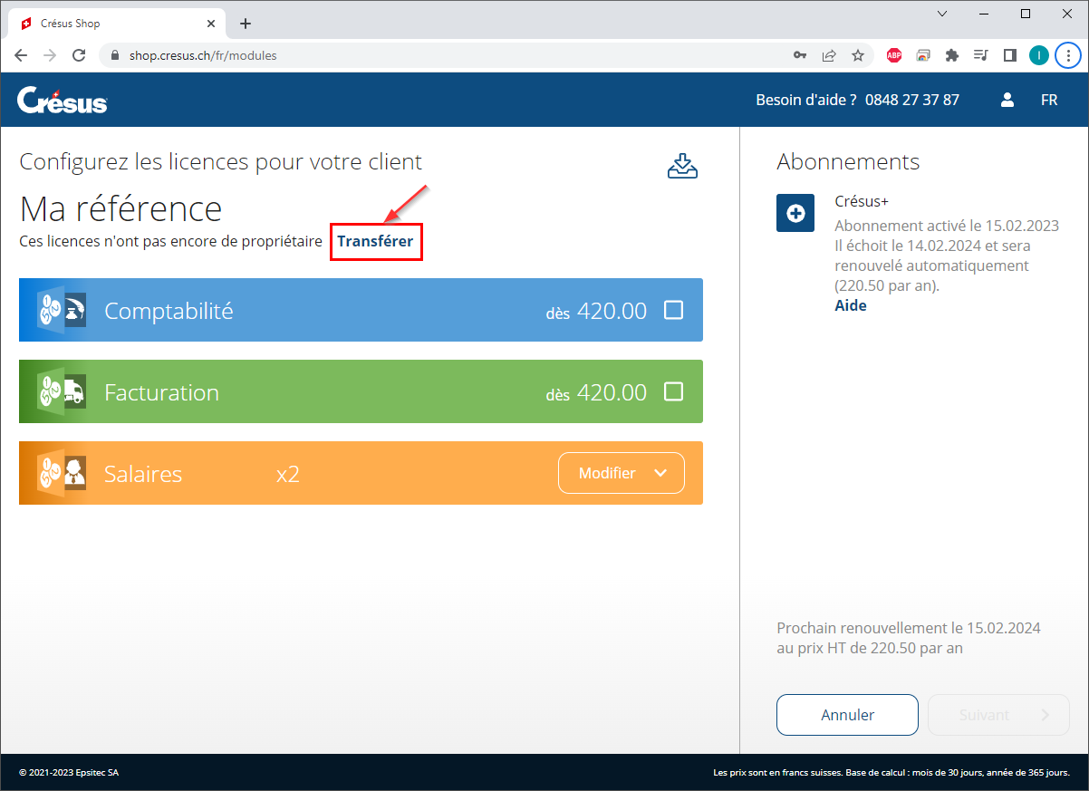Open the AdBlock Plus extension icon
Viewport: 1089px width, 791px height.
click(893, 55)
